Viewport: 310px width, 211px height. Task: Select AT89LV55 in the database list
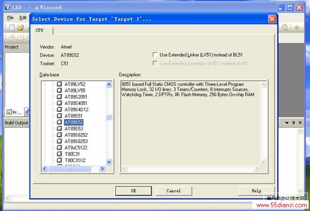[x=75, y=91]
